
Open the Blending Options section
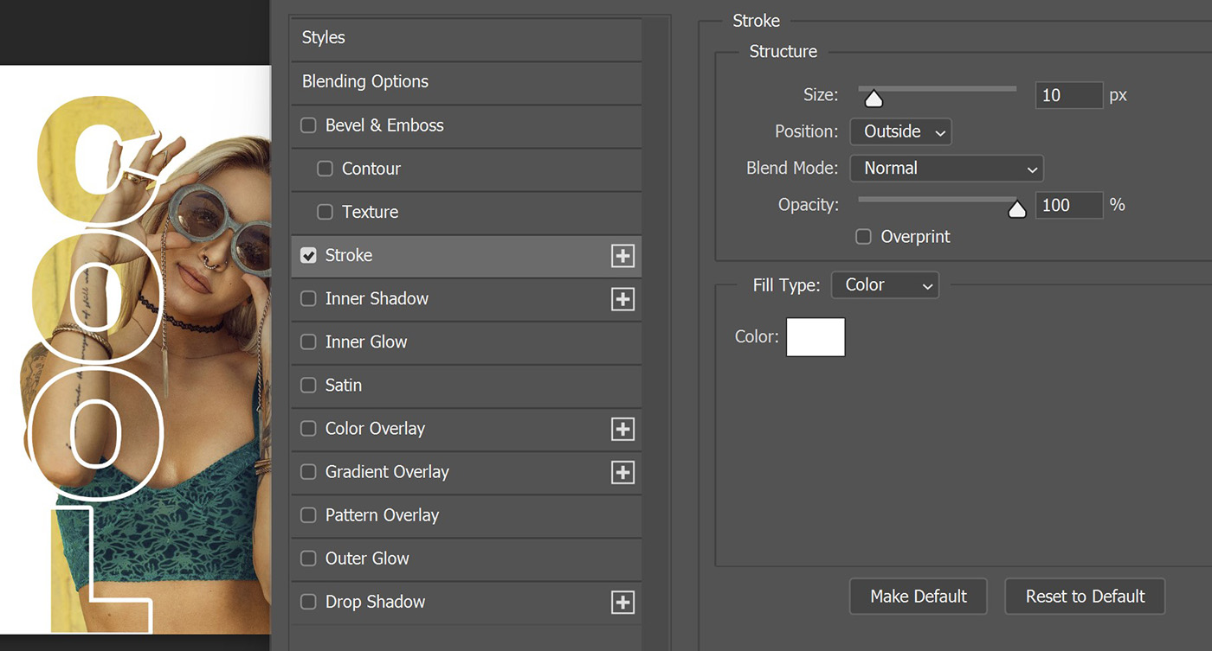point(466,82)
